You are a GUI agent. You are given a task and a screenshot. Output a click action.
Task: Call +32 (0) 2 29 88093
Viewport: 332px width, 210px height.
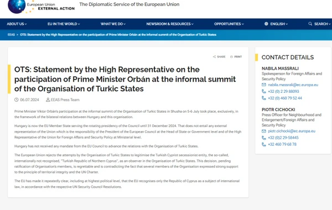point(283,91)
